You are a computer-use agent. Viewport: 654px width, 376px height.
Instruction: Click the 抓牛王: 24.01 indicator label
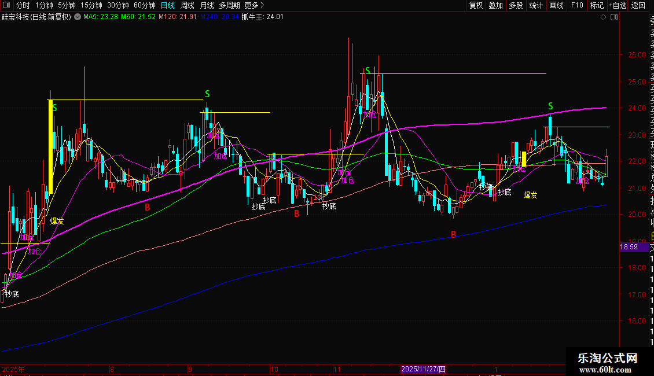point(262,17)
